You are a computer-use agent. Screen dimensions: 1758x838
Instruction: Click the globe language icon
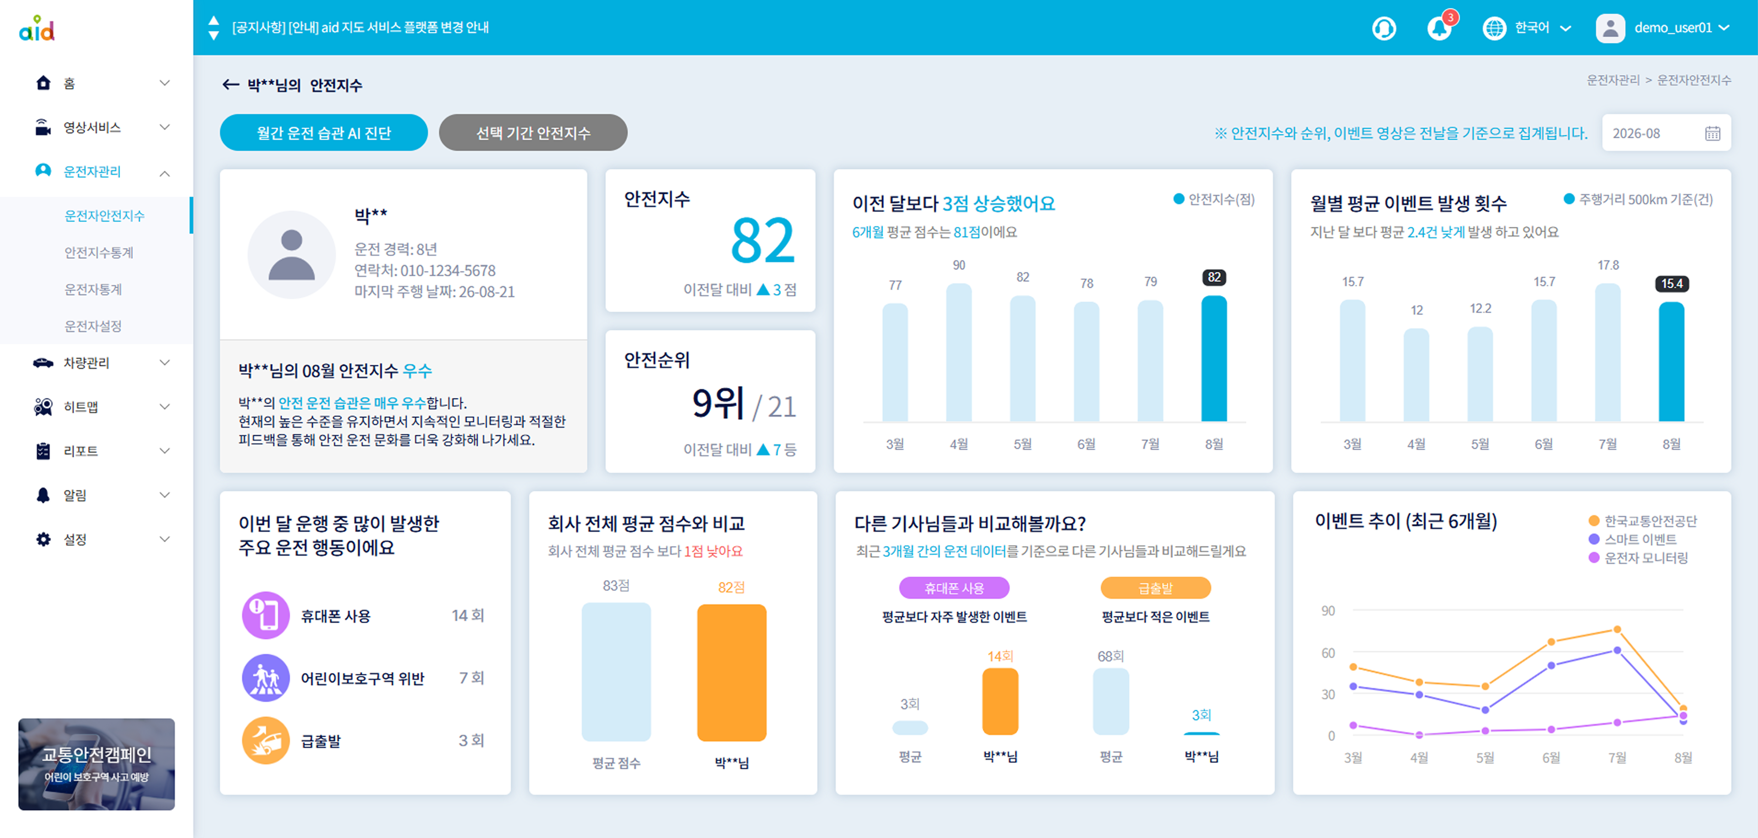click(x=1494, y=28)
